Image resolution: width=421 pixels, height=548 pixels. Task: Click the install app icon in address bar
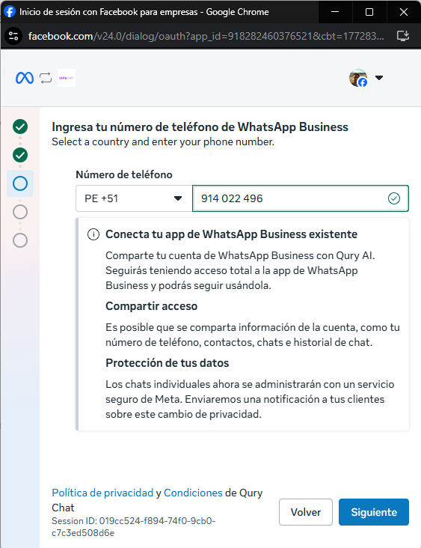[403, 36]
